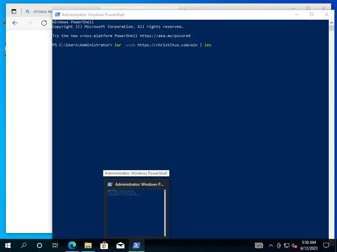337x252 pixels.
Task: Open Cortana circle on the taskbar
Action: pyautogui.click(x=39, y=245)
